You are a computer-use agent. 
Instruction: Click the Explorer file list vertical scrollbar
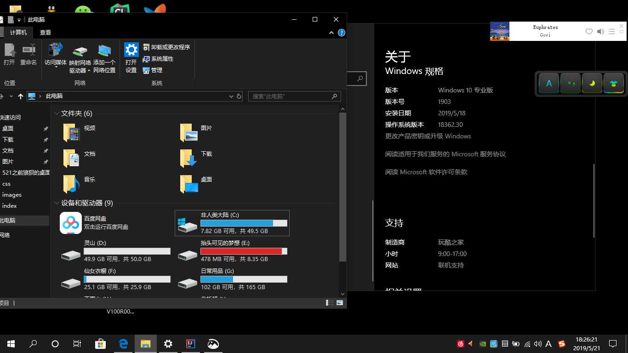(x=343, y=186)
